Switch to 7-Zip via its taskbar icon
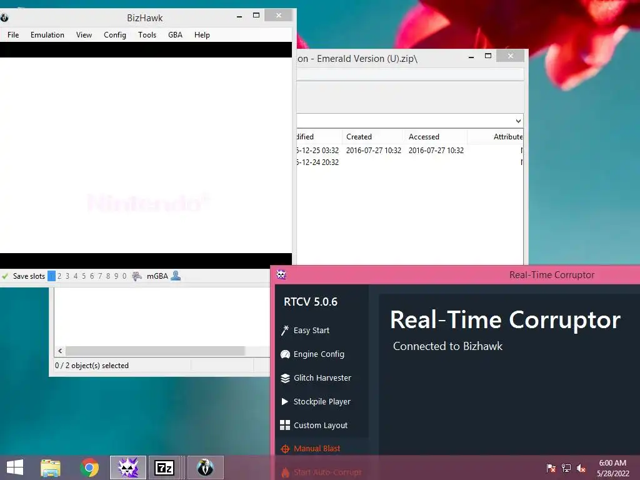This screenshot has width=640, height=480. [x=164, y=467]
